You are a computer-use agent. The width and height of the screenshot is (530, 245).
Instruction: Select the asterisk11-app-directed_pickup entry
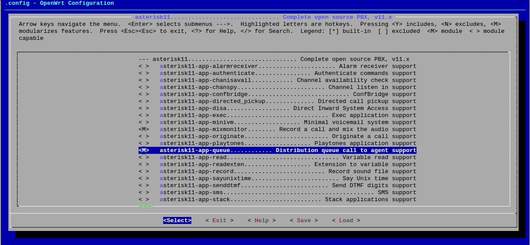pyautogui.click(x=277, y=101)
